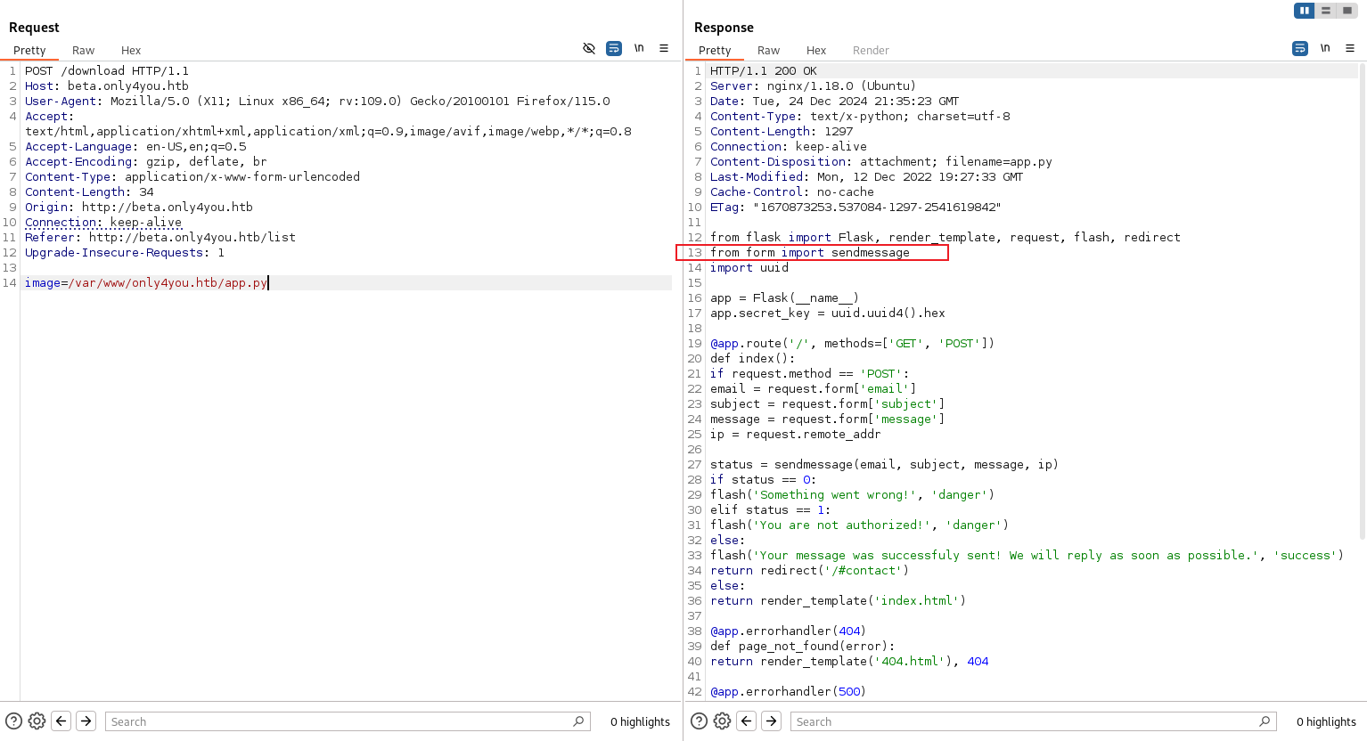
Task: Click magnifier icon in Request search box
Action: pos(578,721)
